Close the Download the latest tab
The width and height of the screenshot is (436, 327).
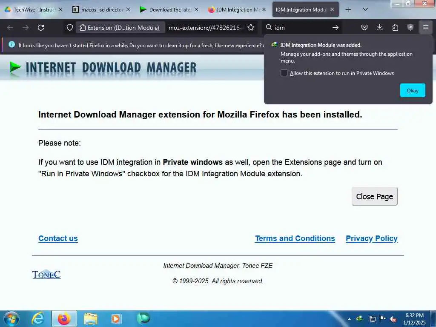196,10
